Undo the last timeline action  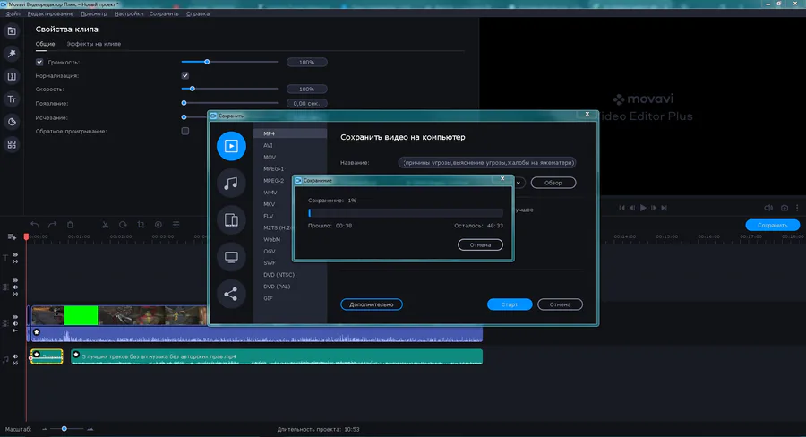[35, 225]
